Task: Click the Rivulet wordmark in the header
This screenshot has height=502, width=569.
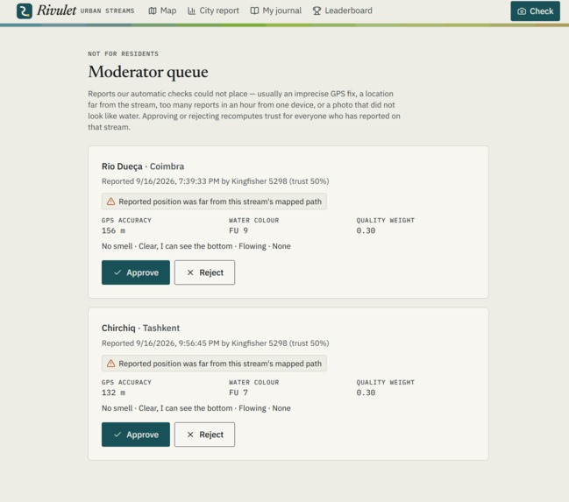Action: point(57,11)
